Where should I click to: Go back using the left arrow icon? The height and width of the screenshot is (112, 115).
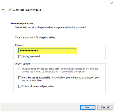click(x=3, y=10)
